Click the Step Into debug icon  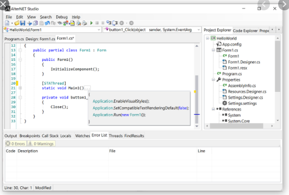coord(109,23)
